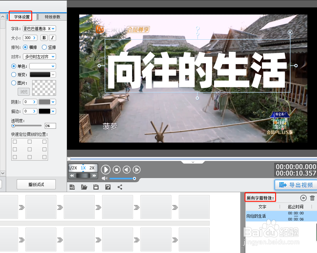Remove text box with X handle

pos(290,32)
